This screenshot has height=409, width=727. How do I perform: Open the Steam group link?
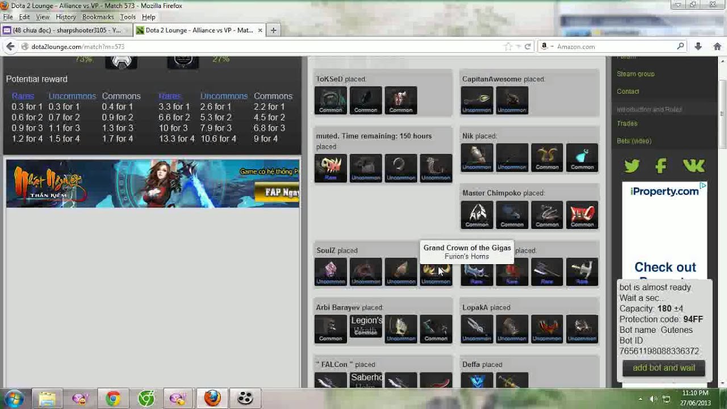tap(636, 74)
